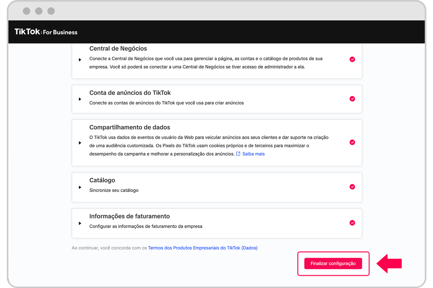The image size is (433, 288).
Task: Click the Informações de faturamento heading
Action: click(130, 216)
